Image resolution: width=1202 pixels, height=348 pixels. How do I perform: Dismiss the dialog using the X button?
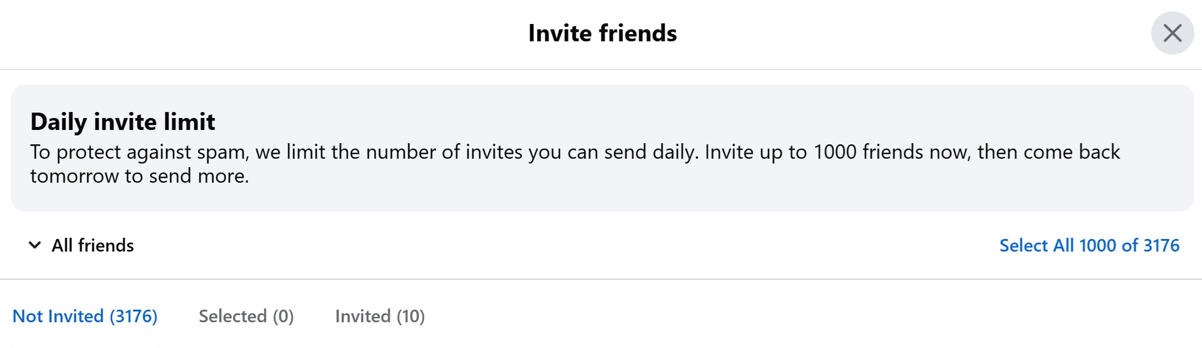(x=1172, y=33)
